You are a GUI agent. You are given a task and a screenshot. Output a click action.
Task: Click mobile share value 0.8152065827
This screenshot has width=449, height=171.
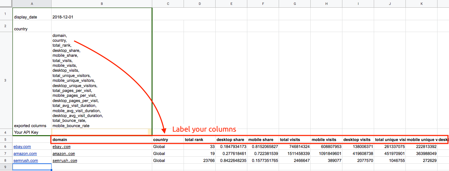coord(263,147)
